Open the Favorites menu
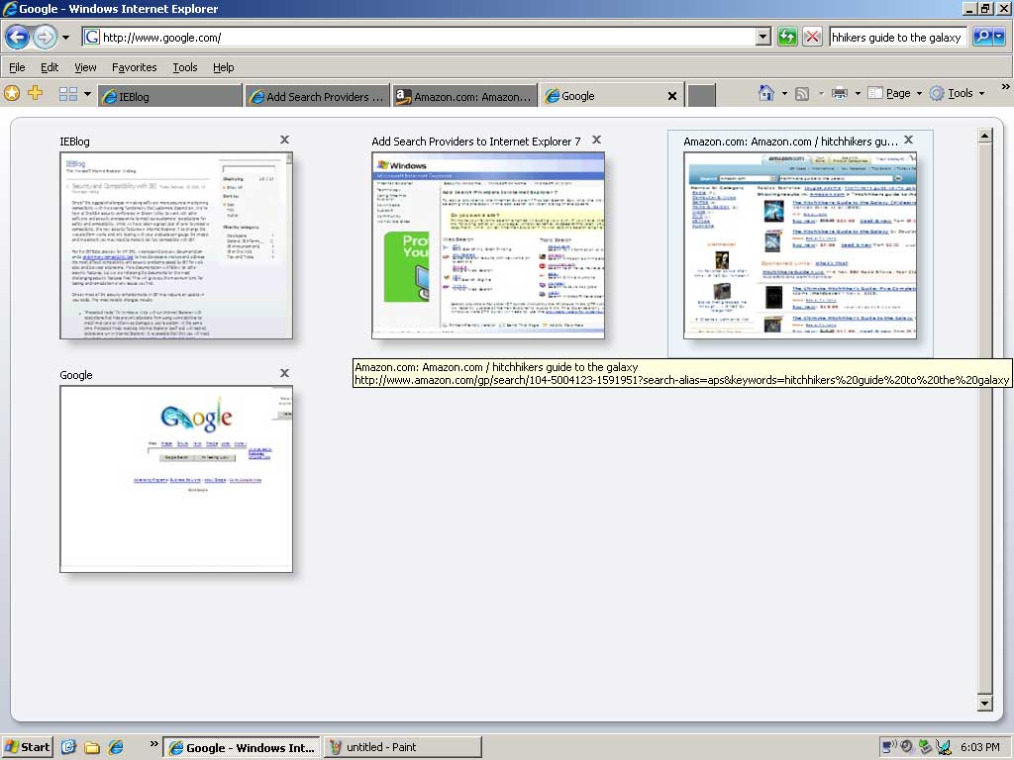Screen dimensions: 1014x760 tap(134, 67)
